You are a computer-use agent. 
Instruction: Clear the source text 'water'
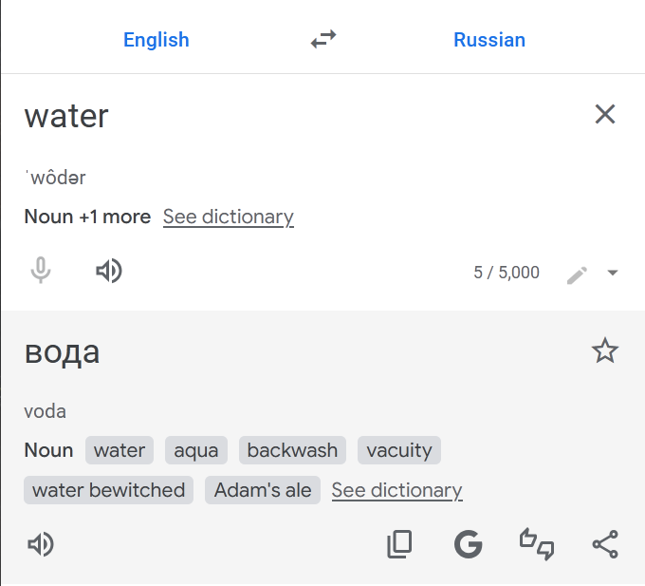[x=604, y=115]
